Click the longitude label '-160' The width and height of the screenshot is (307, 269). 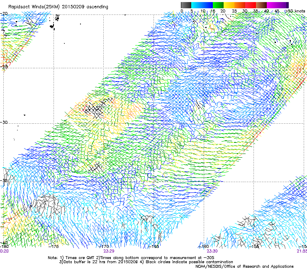tap(204, 247)
